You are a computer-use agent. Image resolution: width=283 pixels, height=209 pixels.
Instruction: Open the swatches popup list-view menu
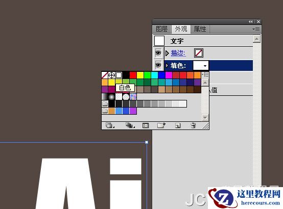[205, 74]
